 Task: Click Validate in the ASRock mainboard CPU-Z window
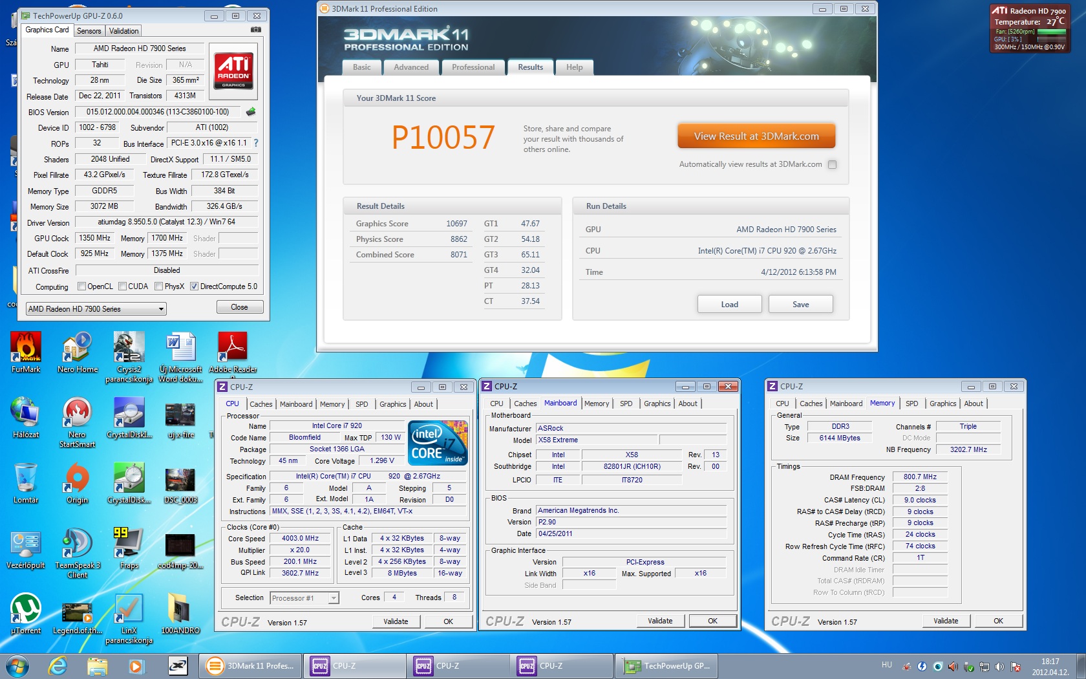[660, 621]
